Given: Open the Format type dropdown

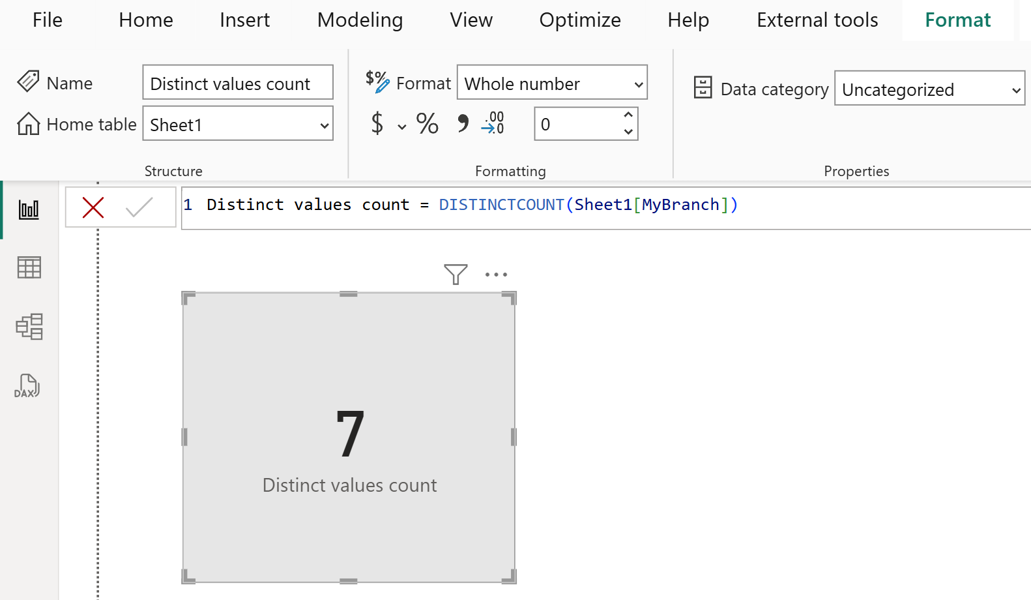Looking at the screenshot, I should [638, 84].
